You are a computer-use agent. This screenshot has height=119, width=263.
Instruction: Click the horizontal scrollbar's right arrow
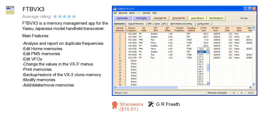[x=250, y=87]
